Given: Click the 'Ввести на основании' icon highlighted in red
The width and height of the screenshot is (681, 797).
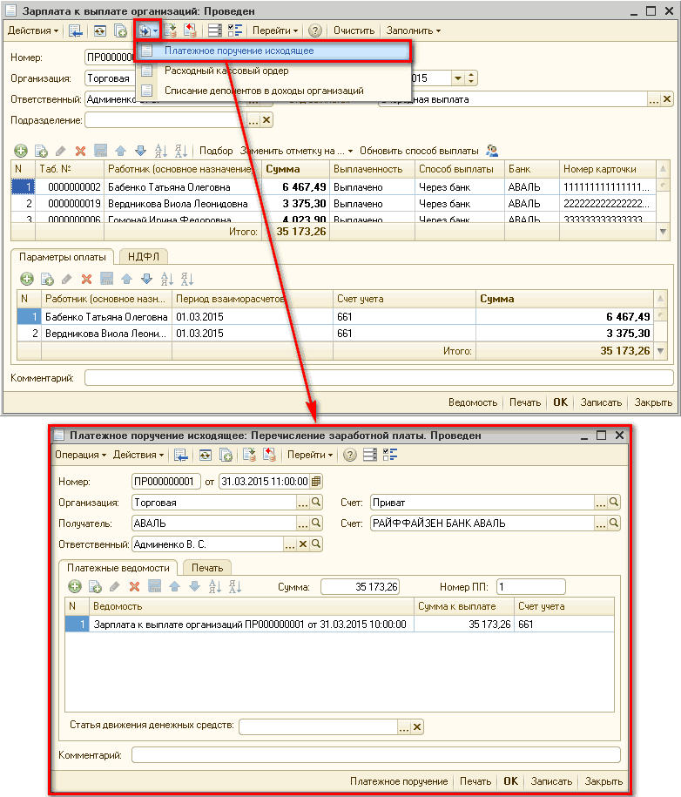Looking at the screenshot, I should 146,30.
